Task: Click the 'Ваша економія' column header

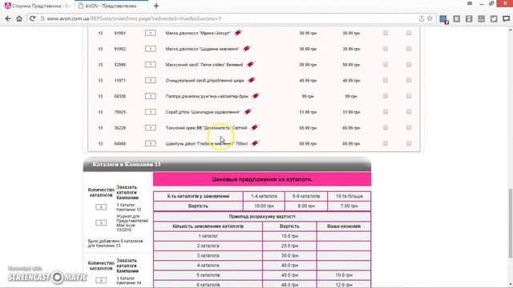Action: coord(344,226)
